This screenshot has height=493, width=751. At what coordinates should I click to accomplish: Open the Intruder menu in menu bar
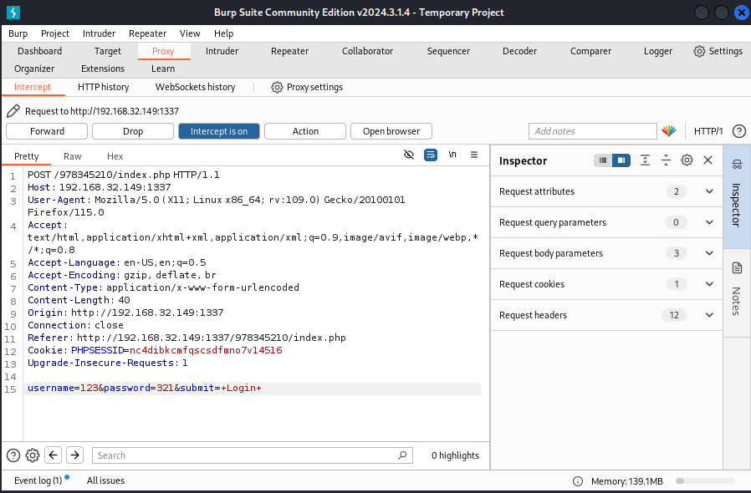[x=100, y=33]
